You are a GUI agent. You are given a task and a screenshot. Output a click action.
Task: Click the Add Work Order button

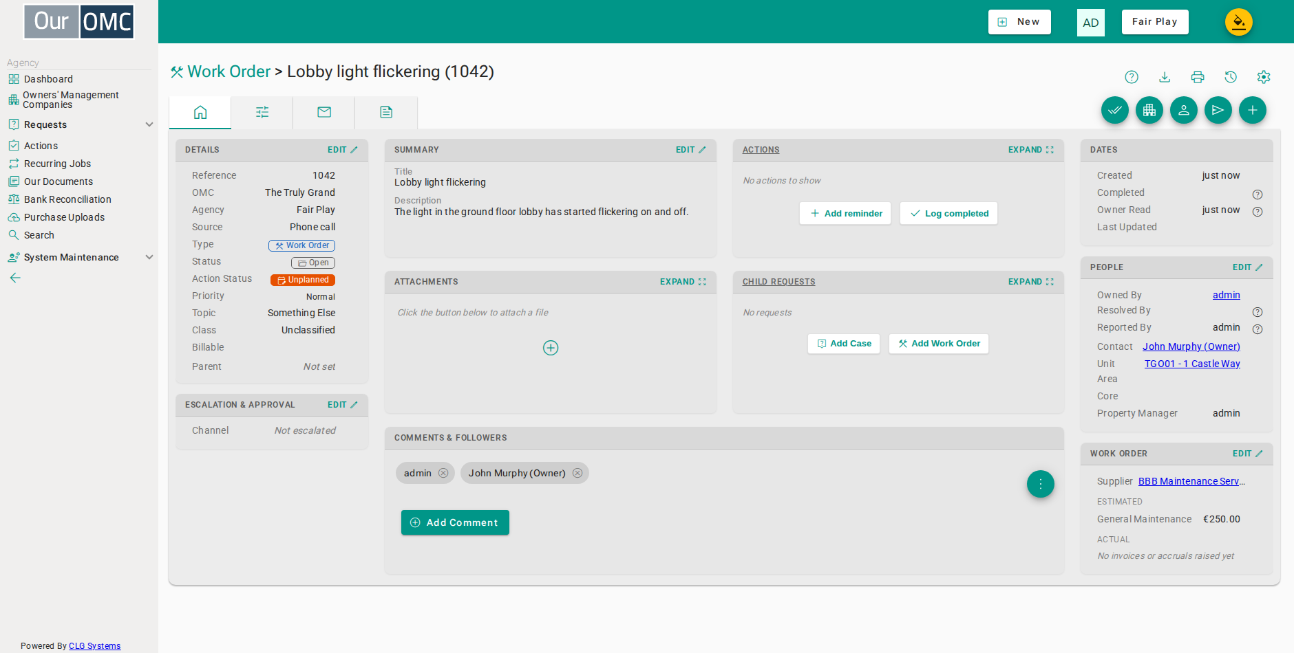[x=939, y=344]
